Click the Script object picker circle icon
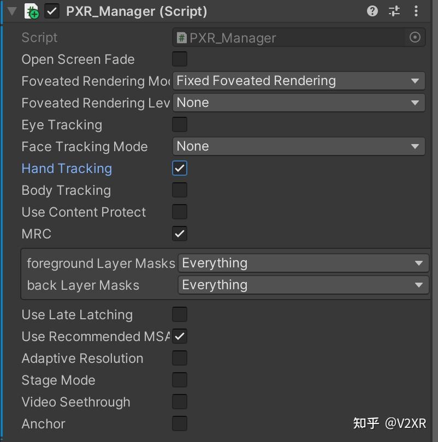The image size is (438, 442). (415, 37)
